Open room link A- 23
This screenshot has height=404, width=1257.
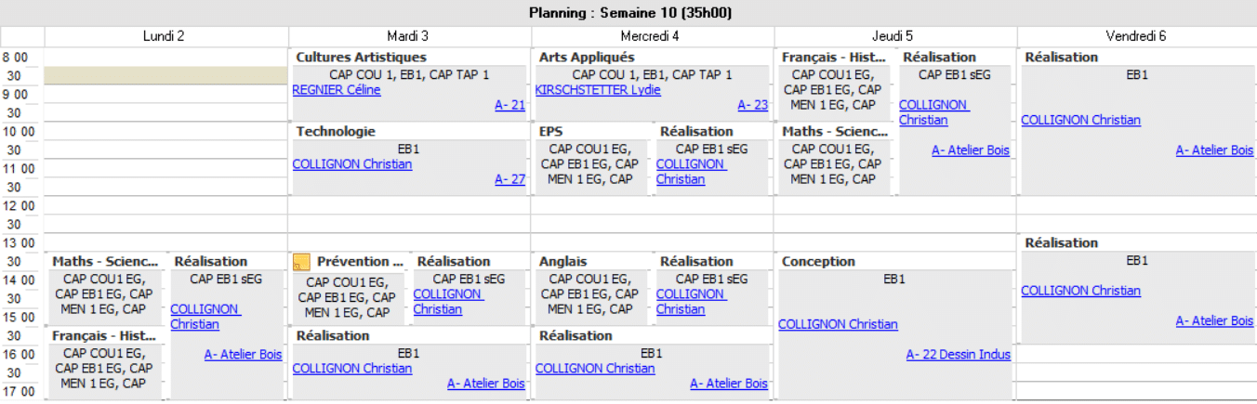click(753, 106)
